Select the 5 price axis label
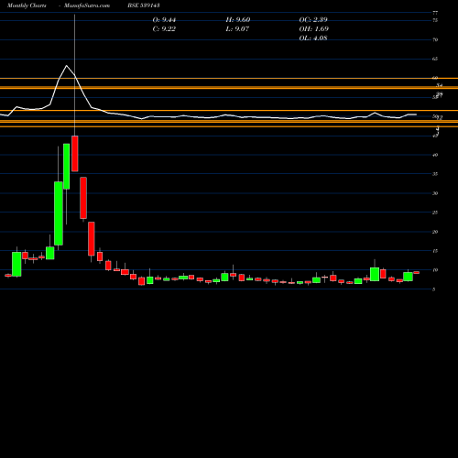 coord(433,289)
